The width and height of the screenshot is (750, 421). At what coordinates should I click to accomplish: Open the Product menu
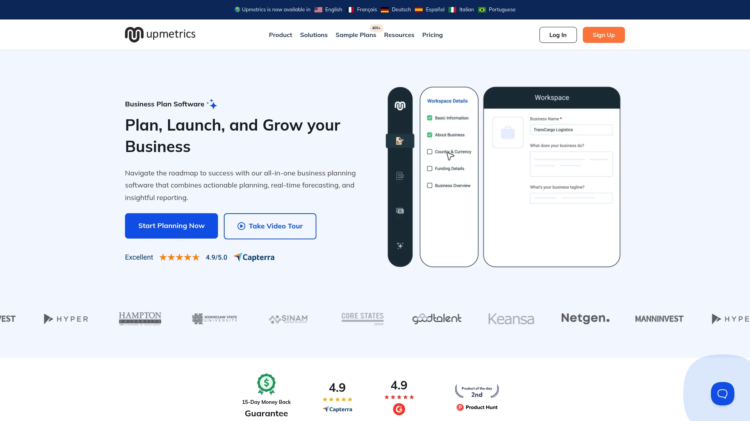(280, 35)
